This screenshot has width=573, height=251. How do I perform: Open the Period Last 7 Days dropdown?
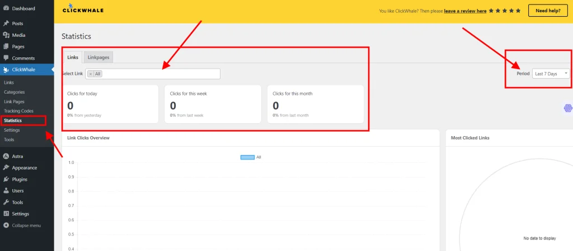(x=551, y=74)
